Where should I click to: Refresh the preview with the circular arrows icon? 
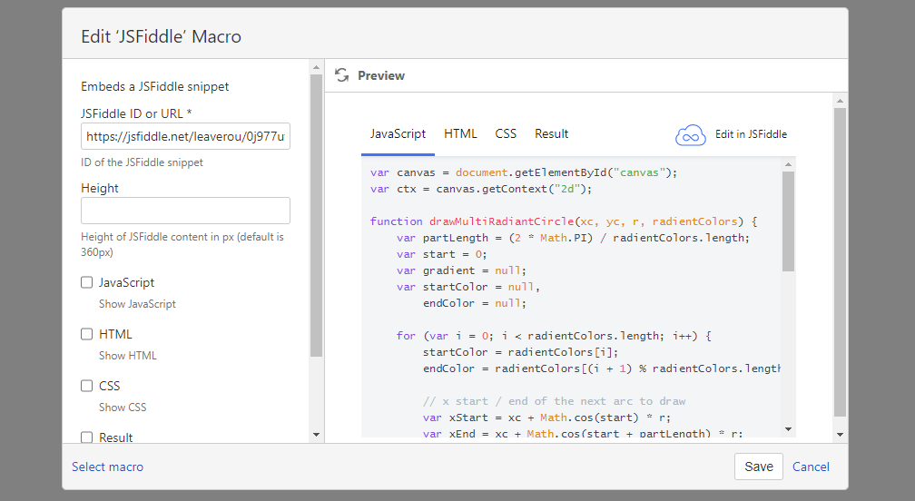click(342, 75)
